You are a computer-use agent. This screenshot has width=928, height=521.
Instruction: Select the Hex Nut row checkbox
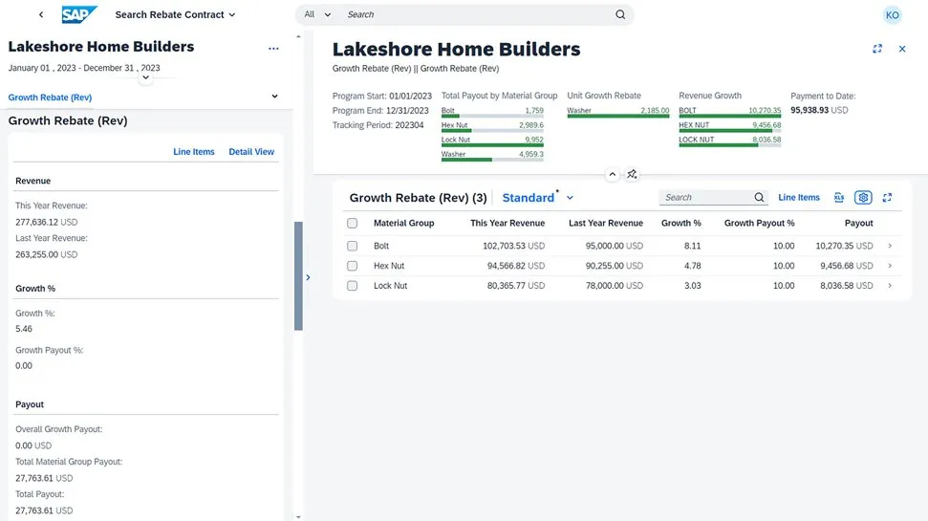[352, 266]
